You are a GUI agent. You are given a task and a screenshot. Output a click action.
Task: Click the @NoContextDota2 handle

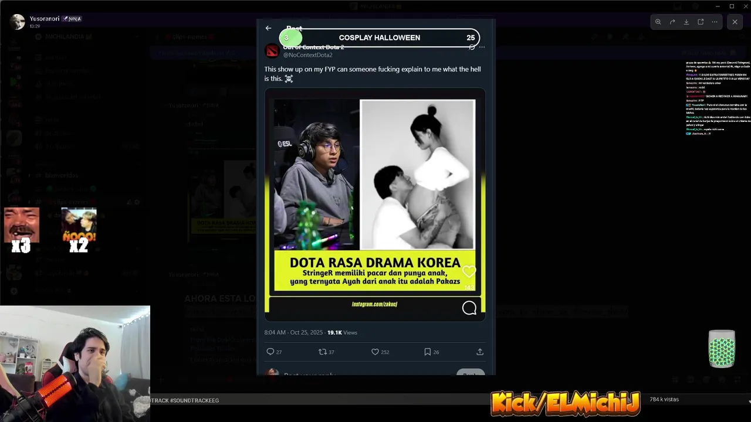click(307, 55)
